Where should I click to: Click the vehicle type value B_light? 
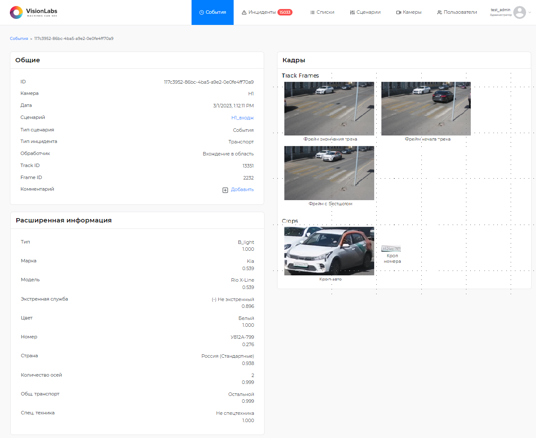click(x=246, y=242)
